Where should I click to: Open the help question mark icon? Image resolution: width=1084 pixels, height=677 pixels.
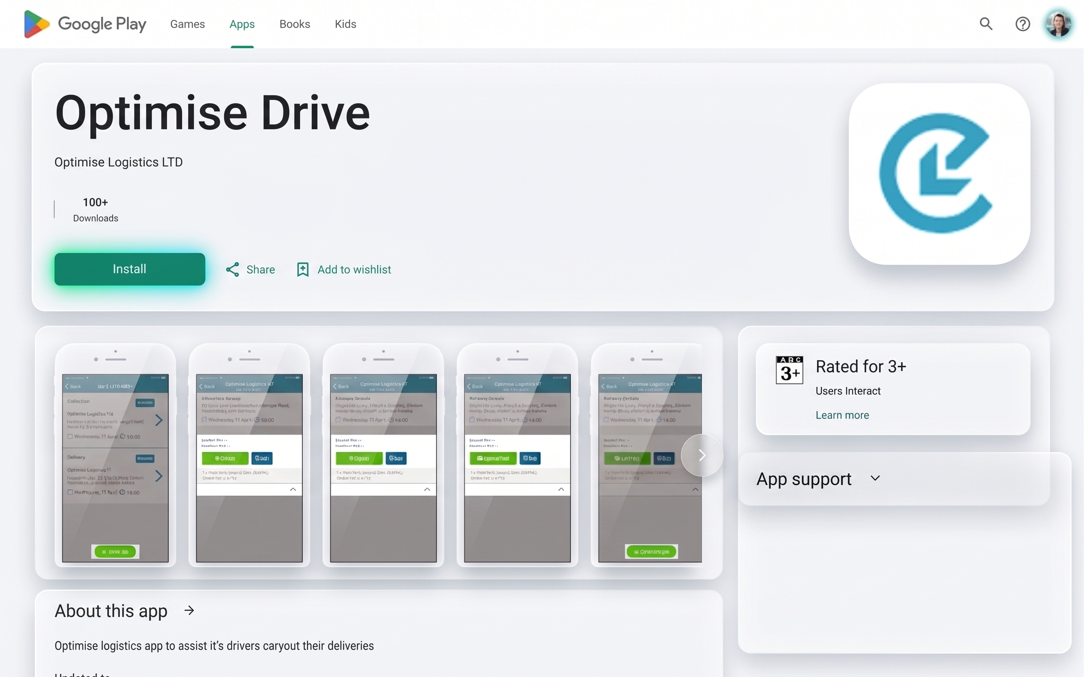pyautogui.click(x=1023, y=24)
